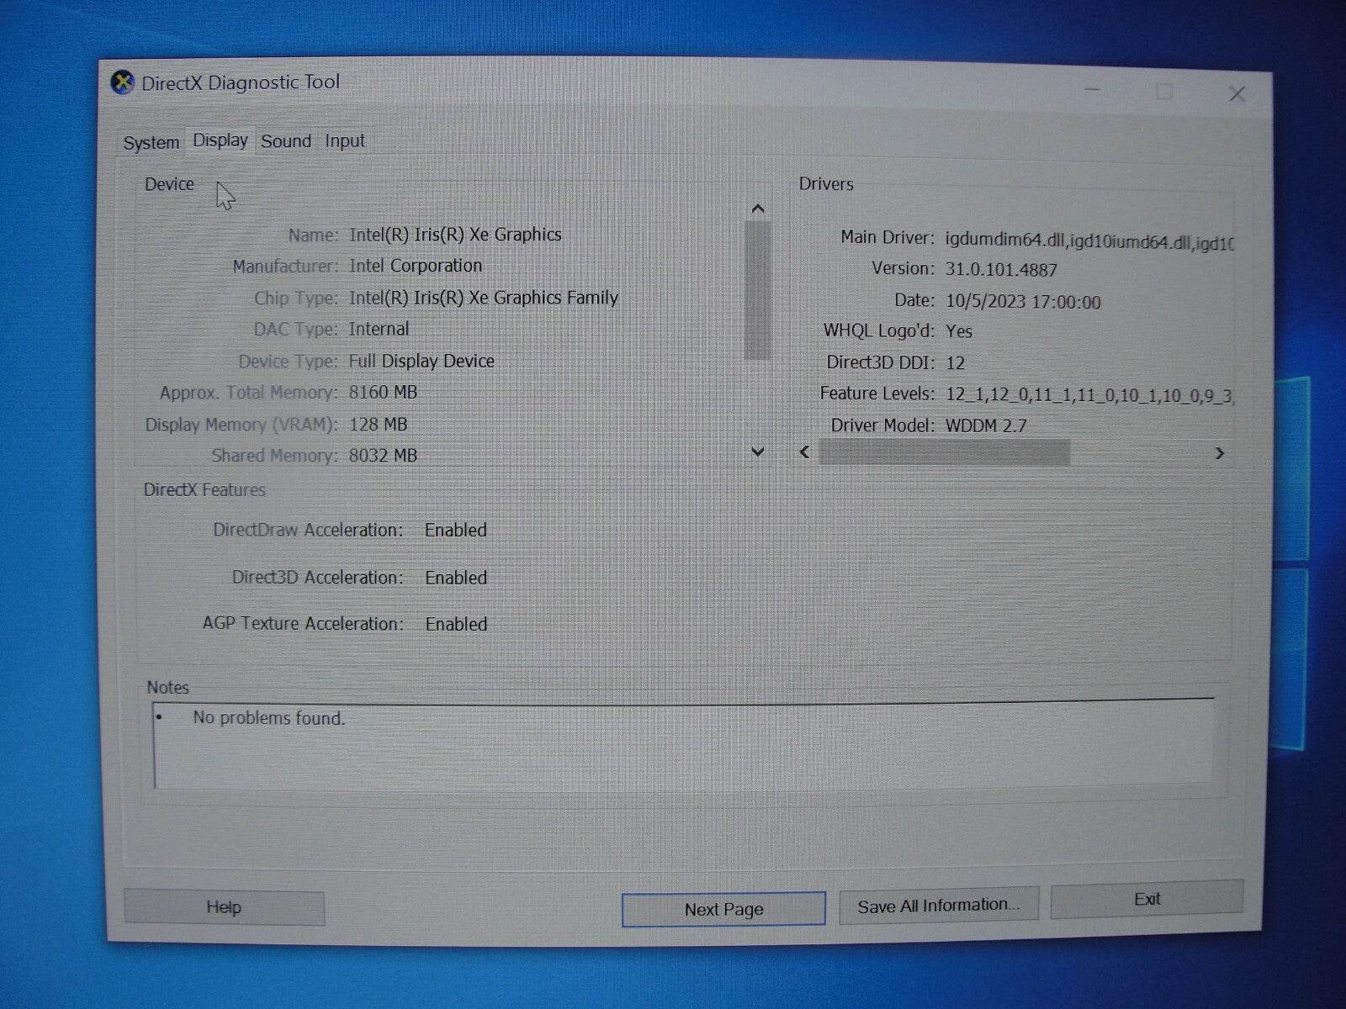Click the Intel Iris Xe Graphics name value

pyautogui.click(x=455, y=235)
